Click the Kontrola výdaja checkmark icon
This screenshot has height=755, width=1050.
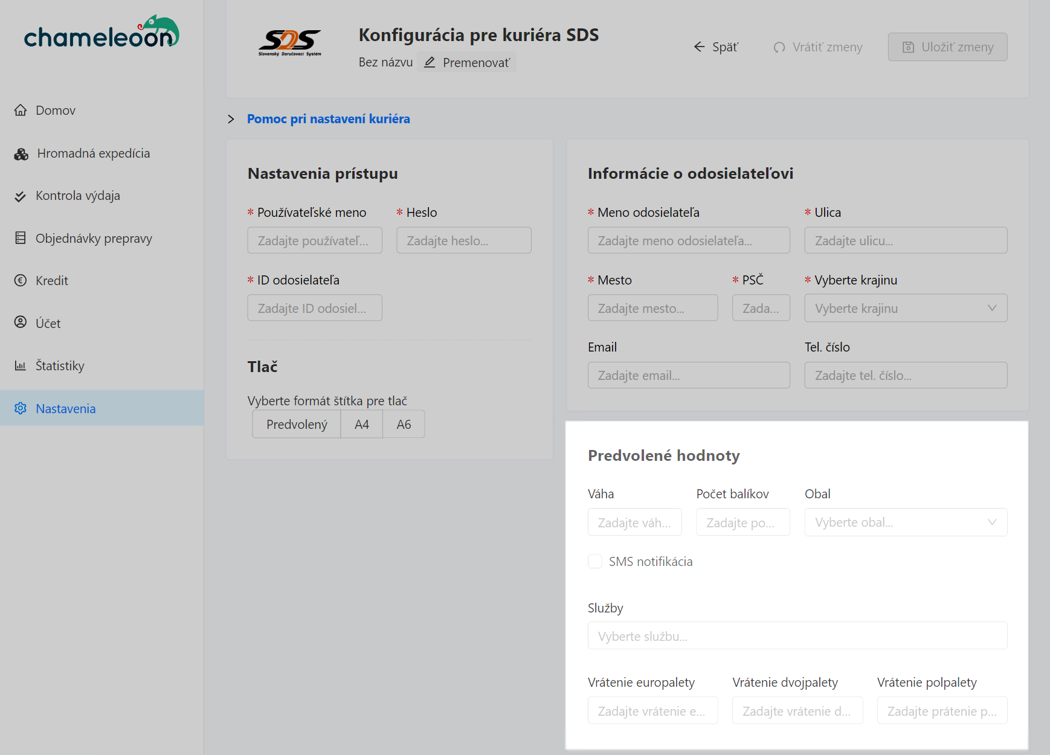pos(21,196)
